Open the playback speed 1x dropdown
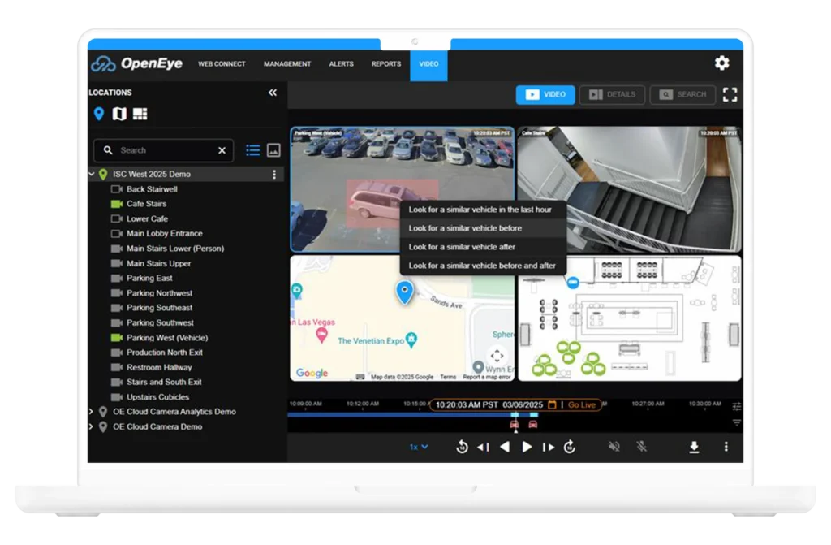Screen dimensions: 831x545 point(418,447)
